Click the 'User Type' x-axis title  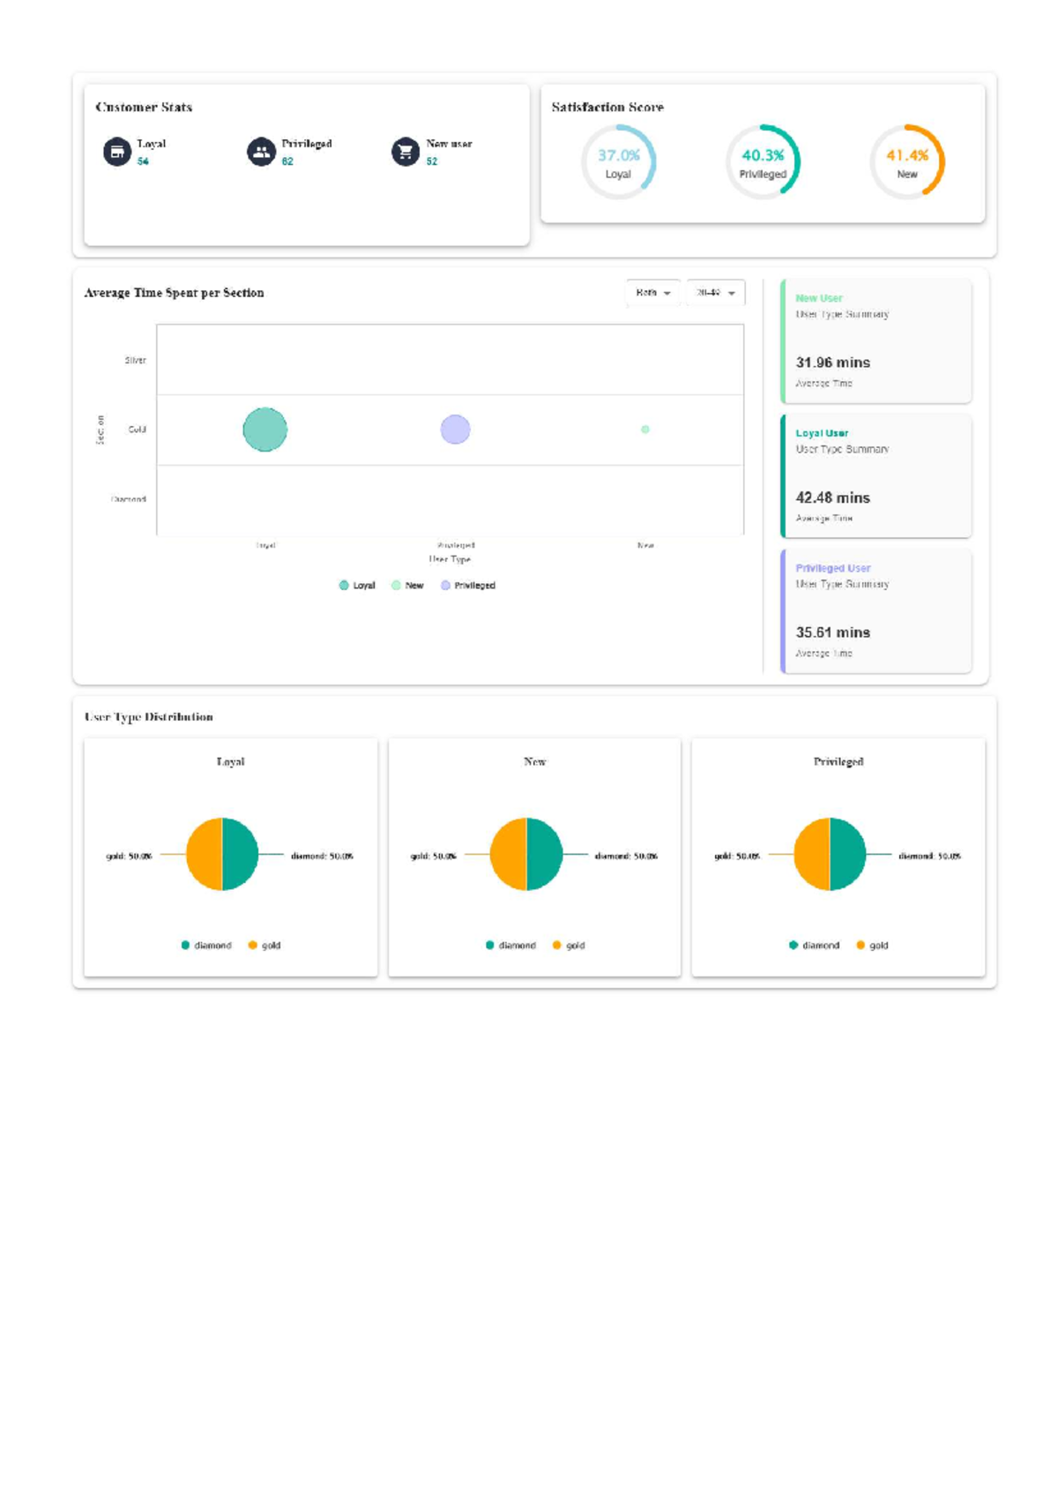(450, 559)
